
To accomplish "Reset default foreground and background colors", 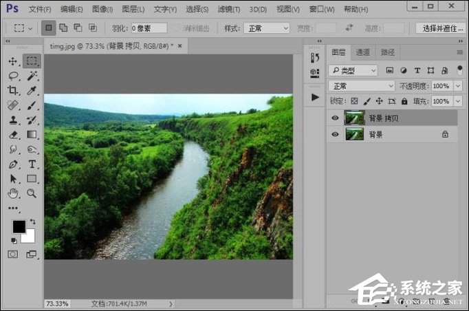I will (x=14, y=240).
